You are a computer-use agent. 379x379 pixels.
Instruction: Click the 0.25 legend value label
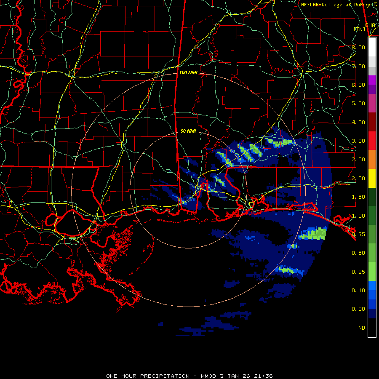click(x=358, y=272)
